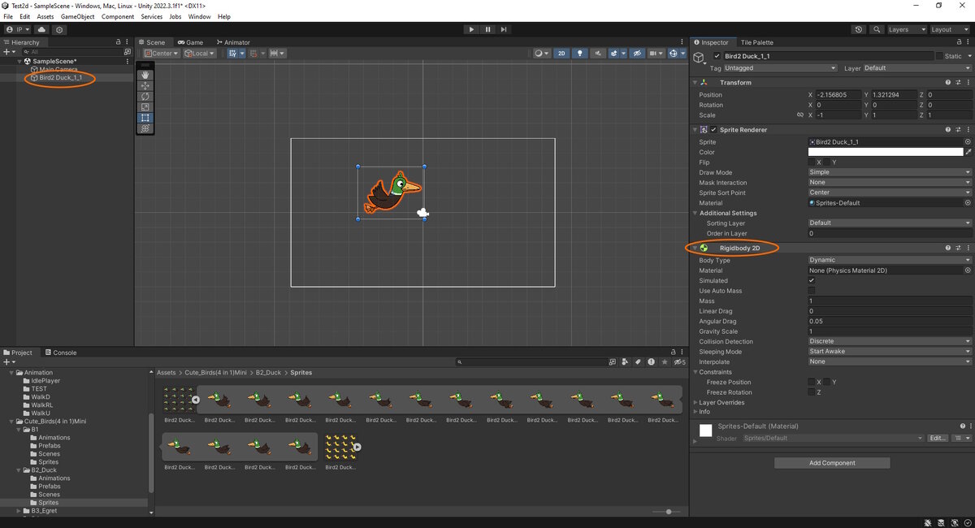Click the Project search-by-label tag icon
The height and width of the screenshot is (528, 975).
click(x=639, y=361)
